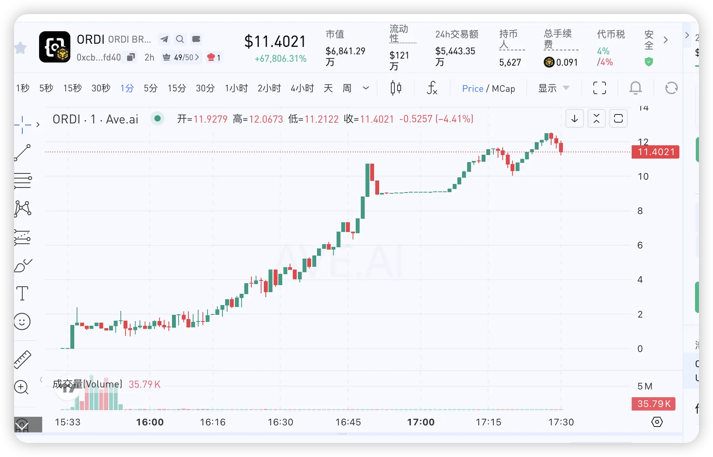Enter fullscreen chart mode
713x457 pixels.
[x=599, y=88]
